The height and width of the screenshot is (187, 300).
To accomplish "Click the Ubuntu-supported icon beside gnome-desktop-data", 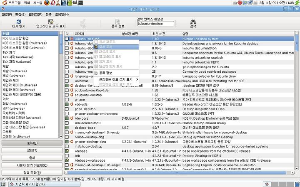I will 72,142.
